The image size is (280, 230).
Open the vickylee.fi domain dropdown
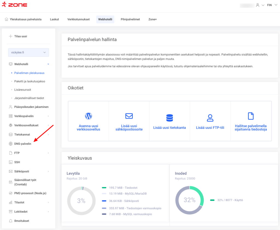[28, 52]
